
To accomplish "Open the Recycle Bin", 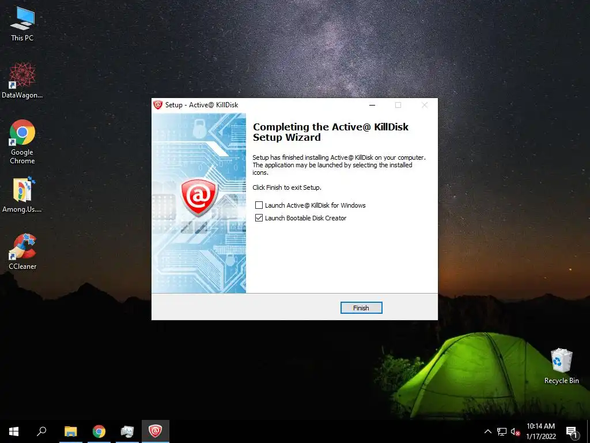I will [561, 366].
